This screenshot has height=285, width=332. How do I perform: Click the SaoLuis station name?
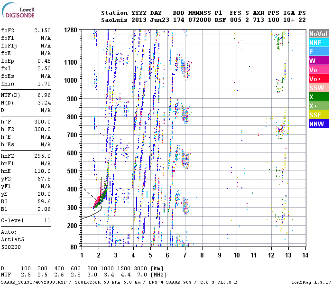pos(114,20)
